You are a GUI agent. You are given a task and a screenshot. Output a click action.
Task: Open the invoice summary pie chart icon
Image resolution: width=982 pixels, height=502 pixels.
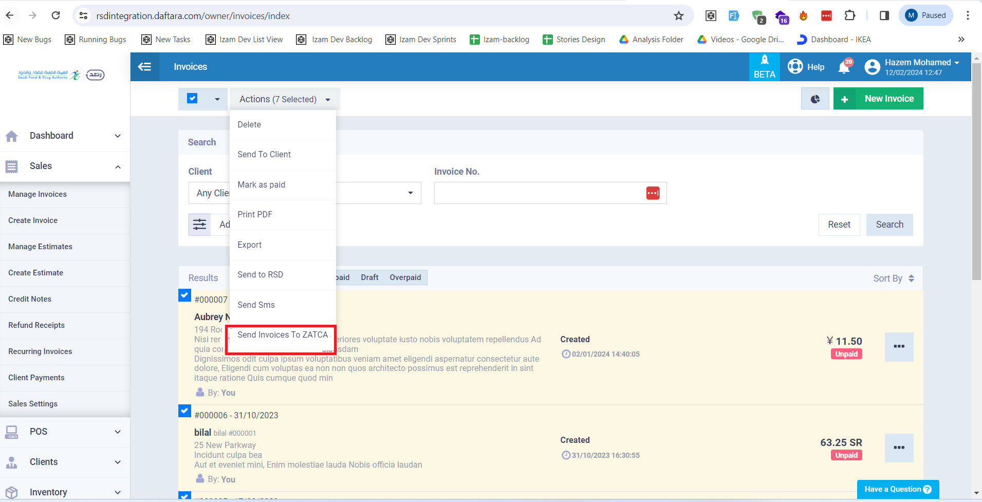coord(815,99)
